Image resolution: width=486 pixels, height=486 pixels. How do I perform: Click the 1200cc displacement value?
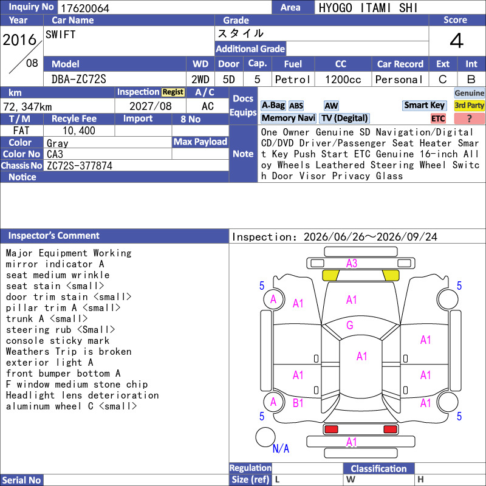pyautogui.click(x=343, y=80)
